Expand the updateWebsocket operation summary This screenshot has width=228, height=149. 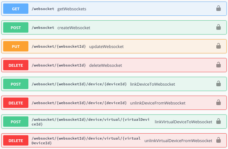coord(106,46)
